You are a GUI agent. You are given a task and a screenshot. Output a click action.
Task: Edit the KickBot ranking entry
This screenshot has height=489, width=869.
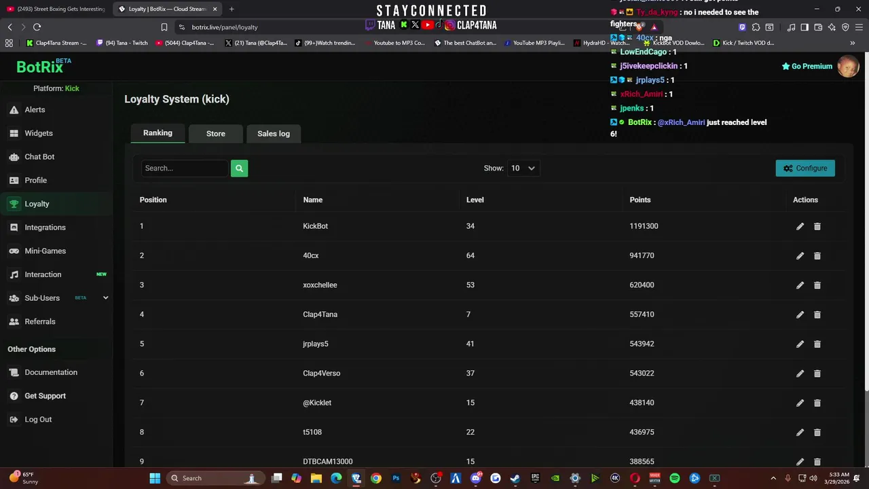coord(800,226)
